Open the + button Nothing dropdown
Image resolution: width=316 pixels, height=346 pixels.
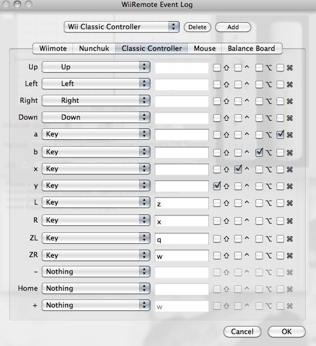96,305
